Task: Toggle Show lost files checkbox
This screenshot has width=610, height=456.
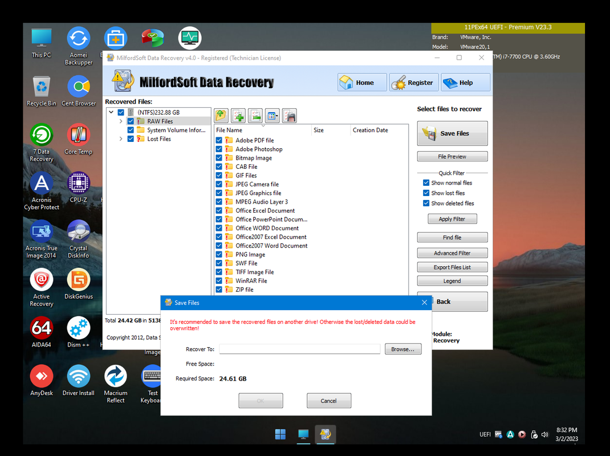Action: pyautogui.click(x=426, y=193)
